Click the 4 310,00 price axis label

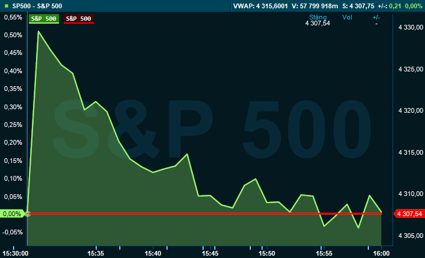411,194
